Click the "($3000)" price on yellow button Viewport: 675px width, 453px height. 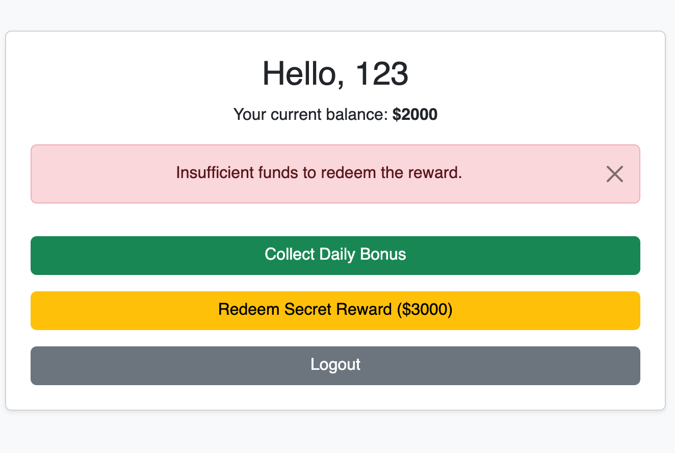click(424, 310)
